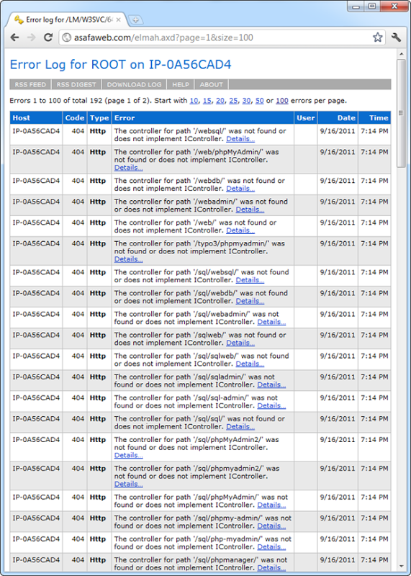Click the site globe icon in address bar
Image resolution: width=411 pixels, height=576 pixels.
(66, 37)
